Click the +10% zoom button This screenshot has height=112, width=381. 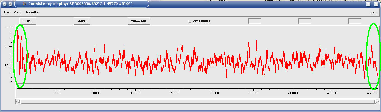(x=28, y=21)
